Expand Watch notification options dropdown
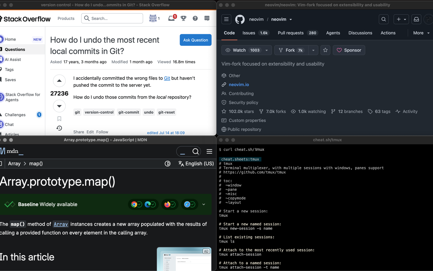433x271 pixels. click(x=267, y=50)
